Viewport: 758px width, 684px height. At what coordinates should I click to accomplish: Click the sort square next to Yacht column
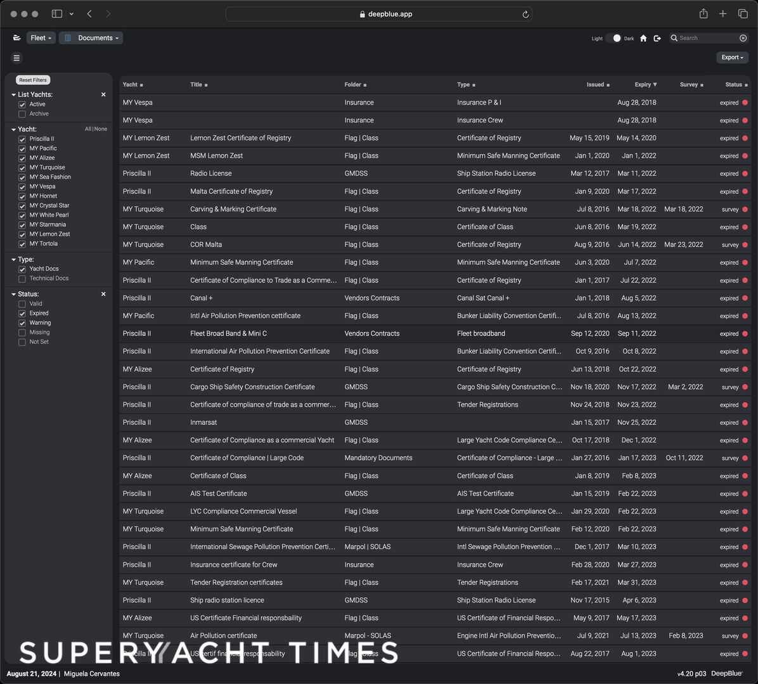tap(141, 85)
